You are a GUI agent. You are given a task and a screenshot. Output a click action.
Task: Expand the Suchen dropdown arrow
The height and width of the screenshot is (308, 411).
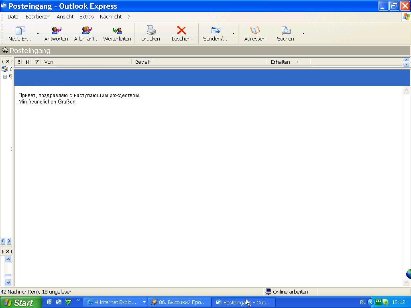(303, 34)
